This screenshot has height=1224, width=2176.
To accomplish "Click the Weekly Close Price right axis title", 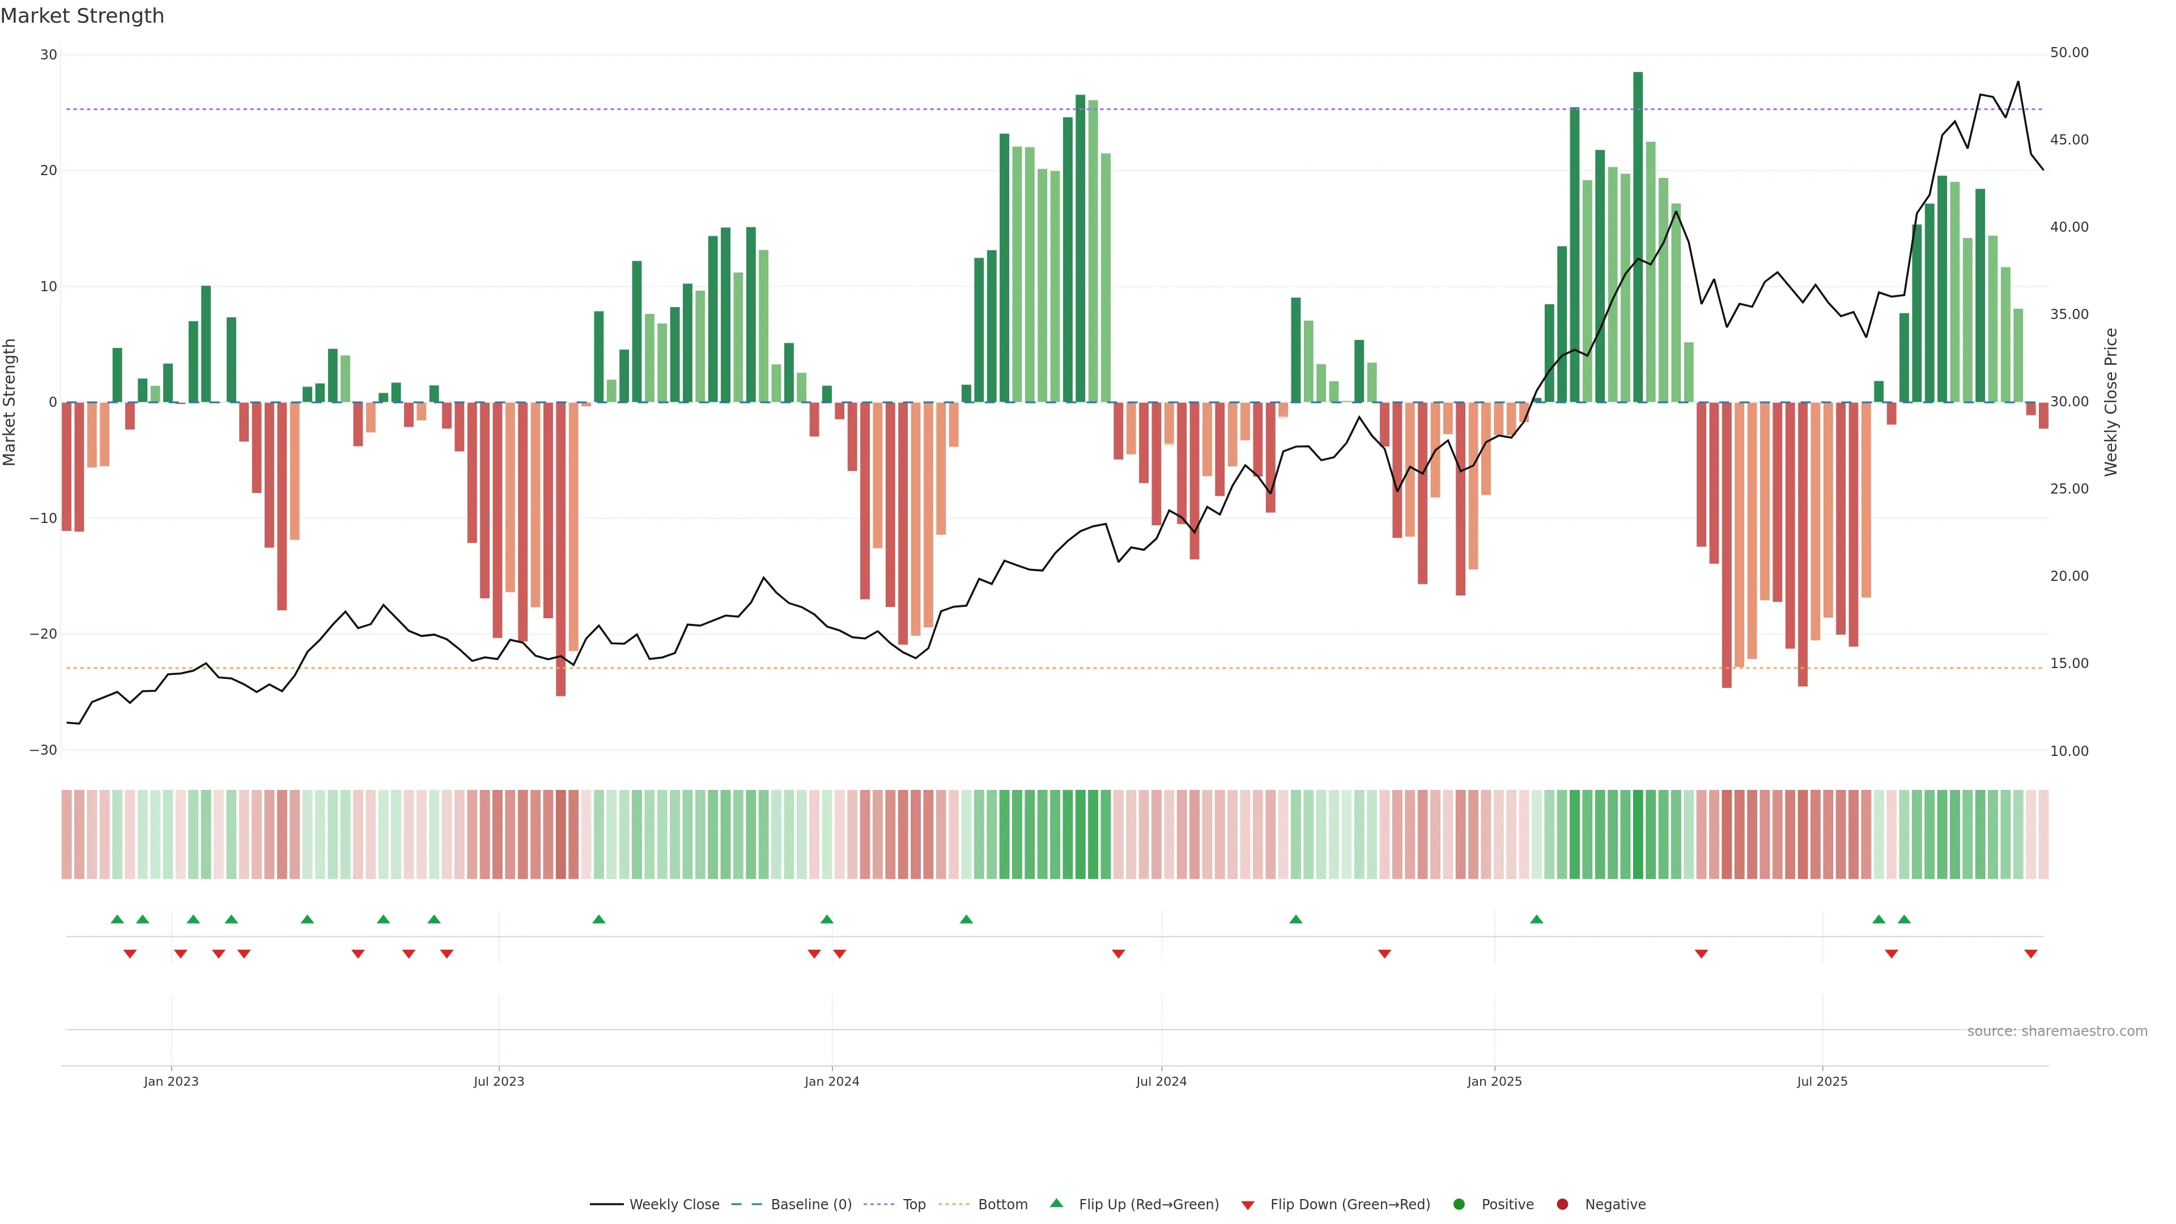I will [2111, 402].
